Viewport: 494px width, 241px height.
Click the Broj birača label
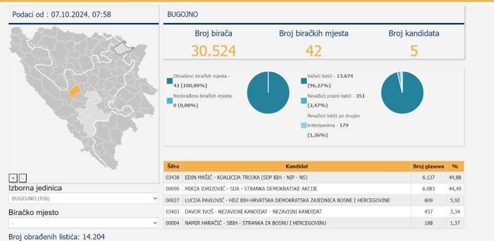(214, 33)
